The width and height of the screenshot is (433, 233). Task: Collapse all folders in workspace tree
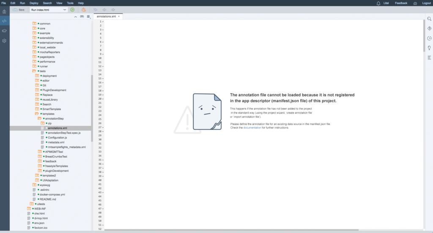75,17
